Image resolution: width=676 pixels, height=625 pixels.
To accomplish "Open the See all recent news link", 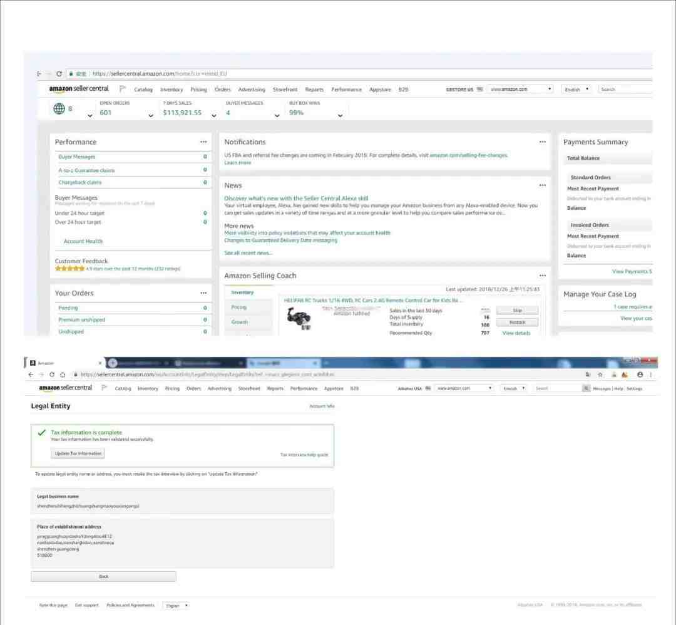I will tap(248, 253).
